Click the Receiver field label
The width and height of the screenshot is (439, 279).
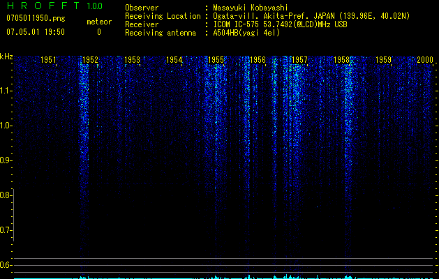tap(142, 24)
